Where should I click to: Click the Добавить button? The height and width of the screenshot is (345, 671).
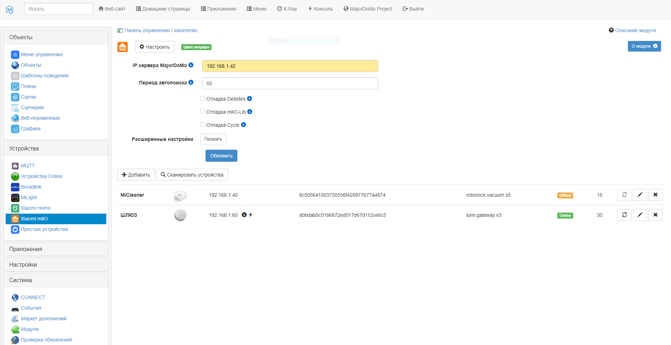pos(136,175)
